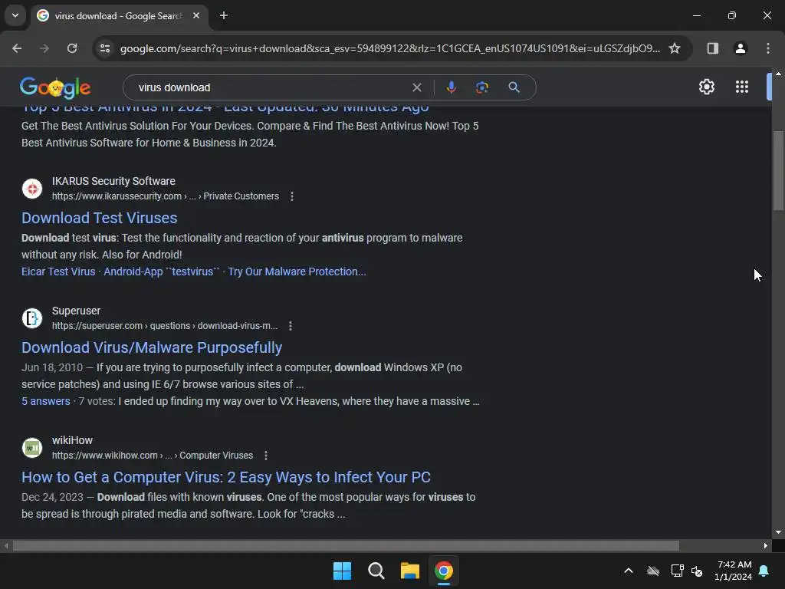
Task: Open more options for the wikiHow result
Action: [x=266, y=456]
